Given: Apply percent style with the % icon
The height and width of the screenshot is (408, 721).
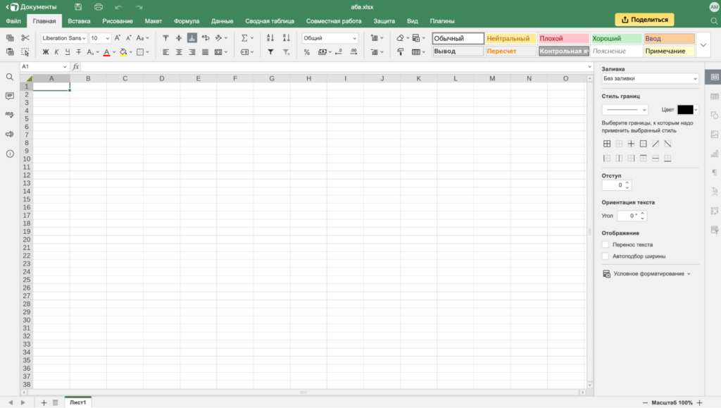Looking at the screenshot, I should pyautogui.click(x=307, y=52).
